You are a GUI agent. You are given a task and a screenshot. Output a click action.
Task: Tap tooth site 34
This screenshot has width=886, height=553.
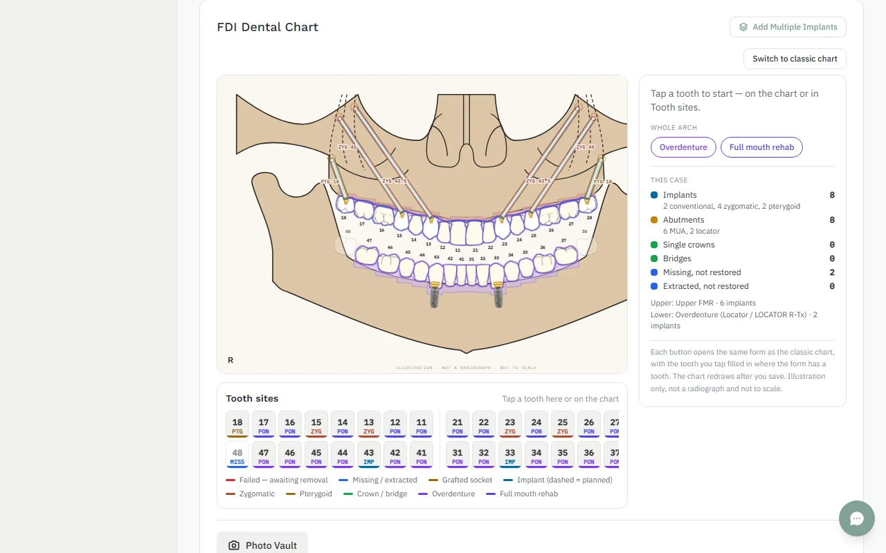[x=536, y=455]
